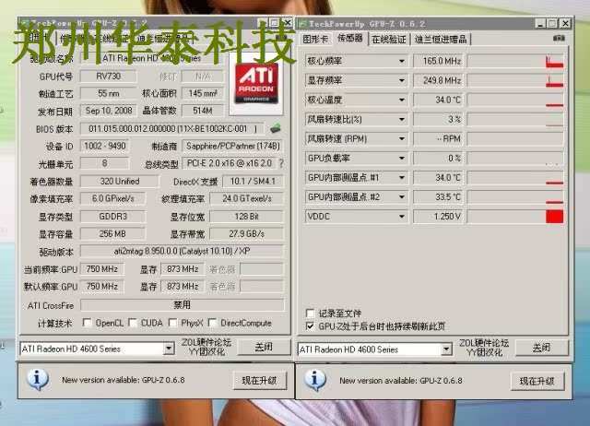Toggle the PhysX checkbox

point(172,323)
